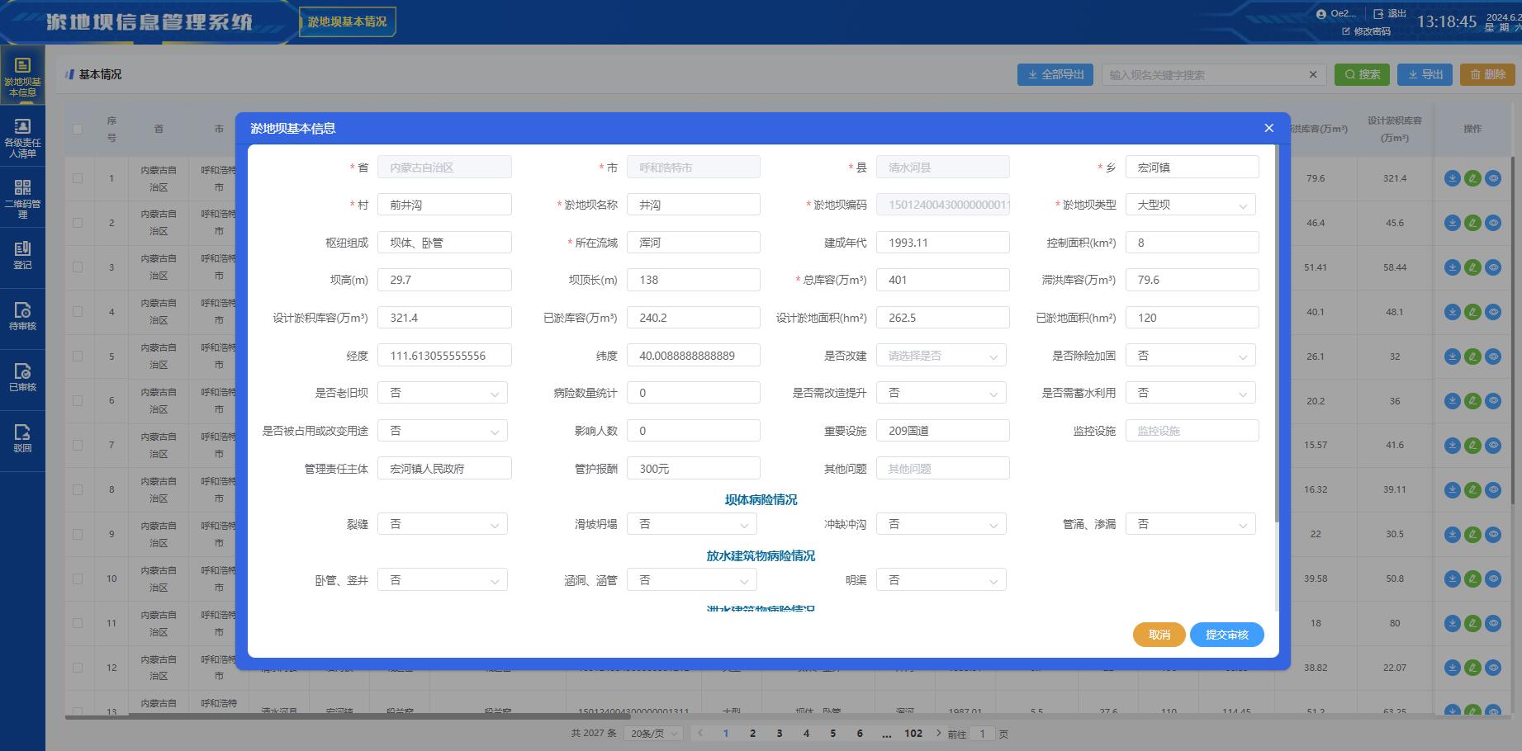Image resolution: width=1522 pixels, height=751 pixels.
Task: Check the checkbox for row 2
Action: click(78, 223)
